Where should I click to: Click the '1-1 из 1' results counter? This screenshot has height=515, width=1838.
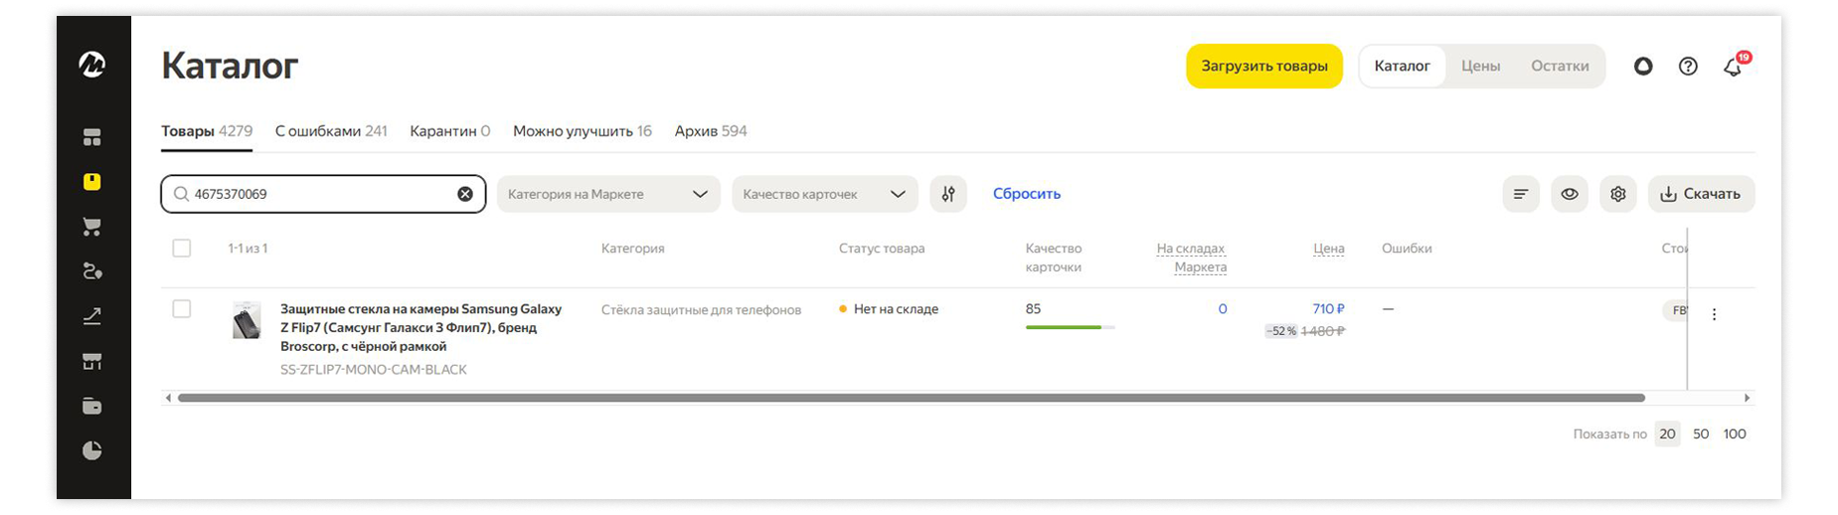(248, 249)
